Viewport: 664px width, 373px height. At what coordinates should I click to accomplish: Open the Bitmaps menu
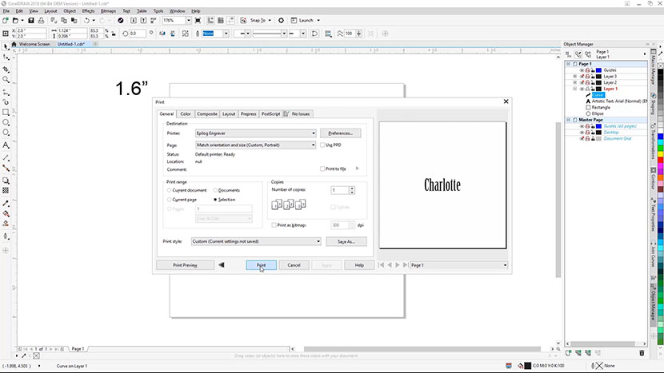(x=108, y=11)
